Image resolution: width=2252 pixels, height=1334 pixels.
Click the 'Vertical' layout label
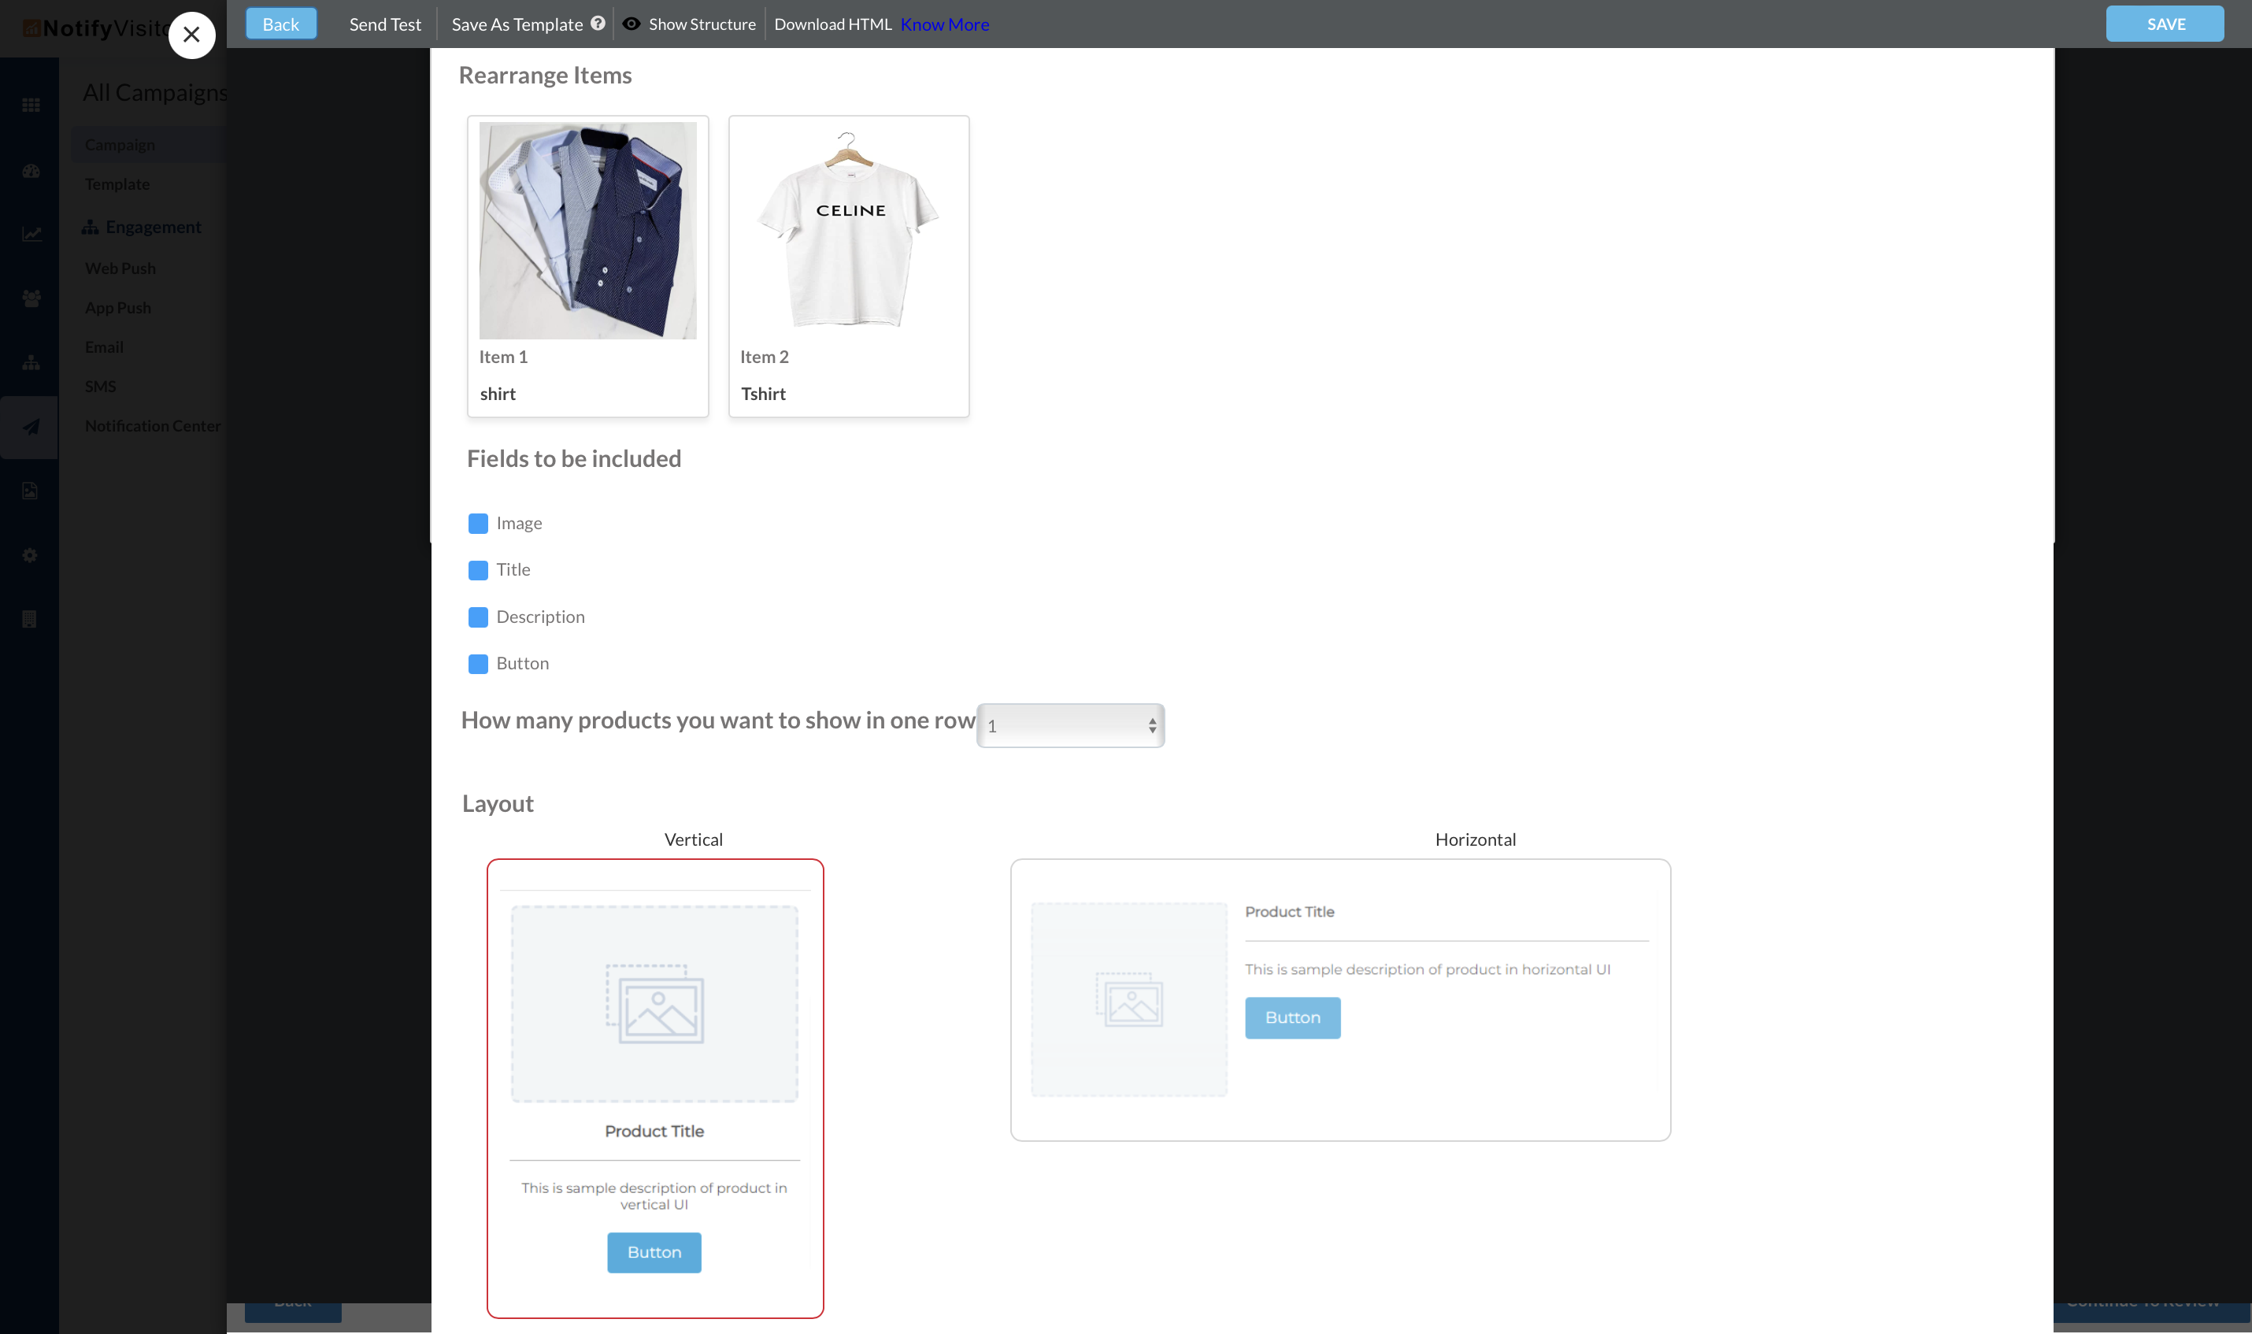693,839
